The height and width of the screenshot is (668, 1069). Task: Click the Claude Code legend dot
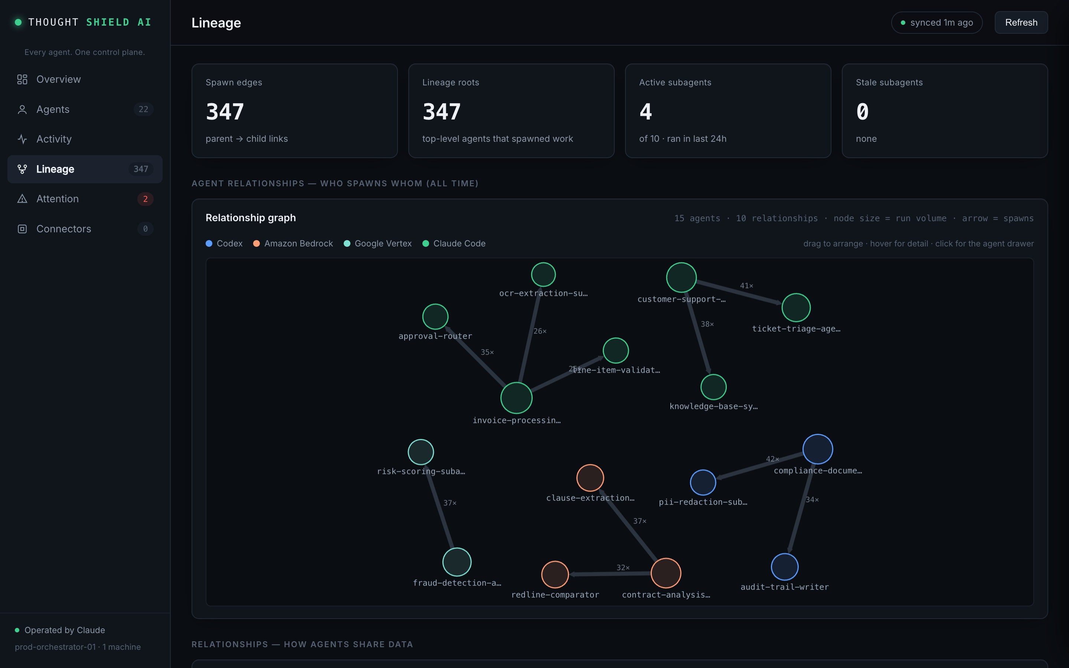pos(425,243)
